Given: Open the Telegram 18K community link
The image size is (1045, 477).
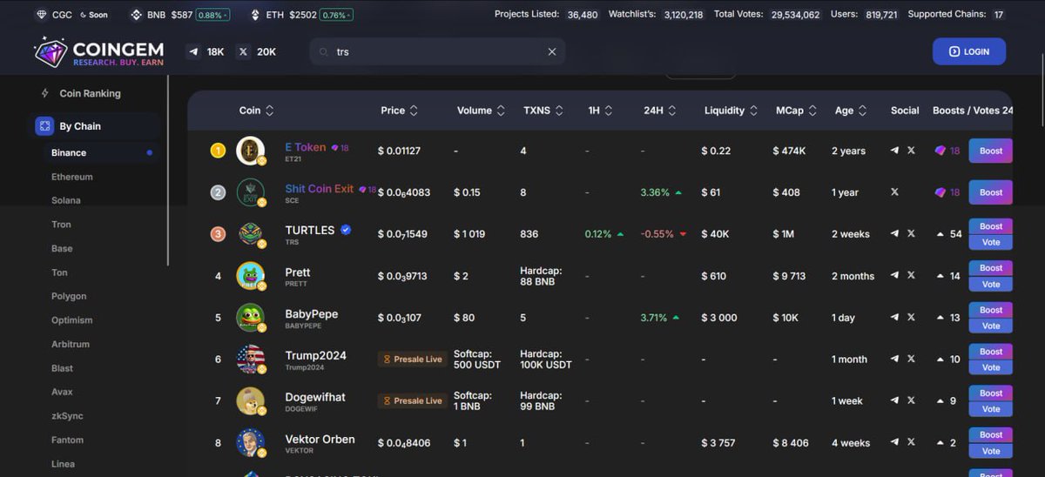Looking at the screenshot, I should click(206, 52).
